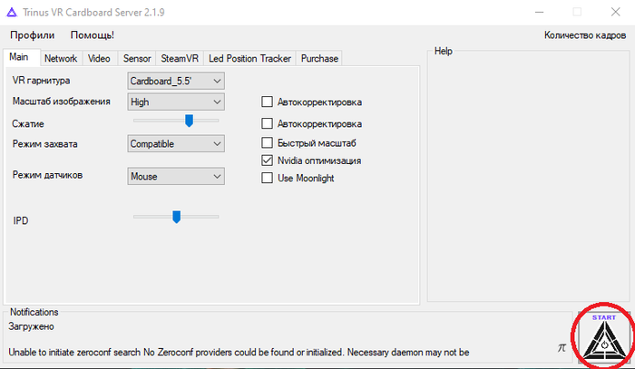
Task: Open the Помощь! menu
Action: 93,35
